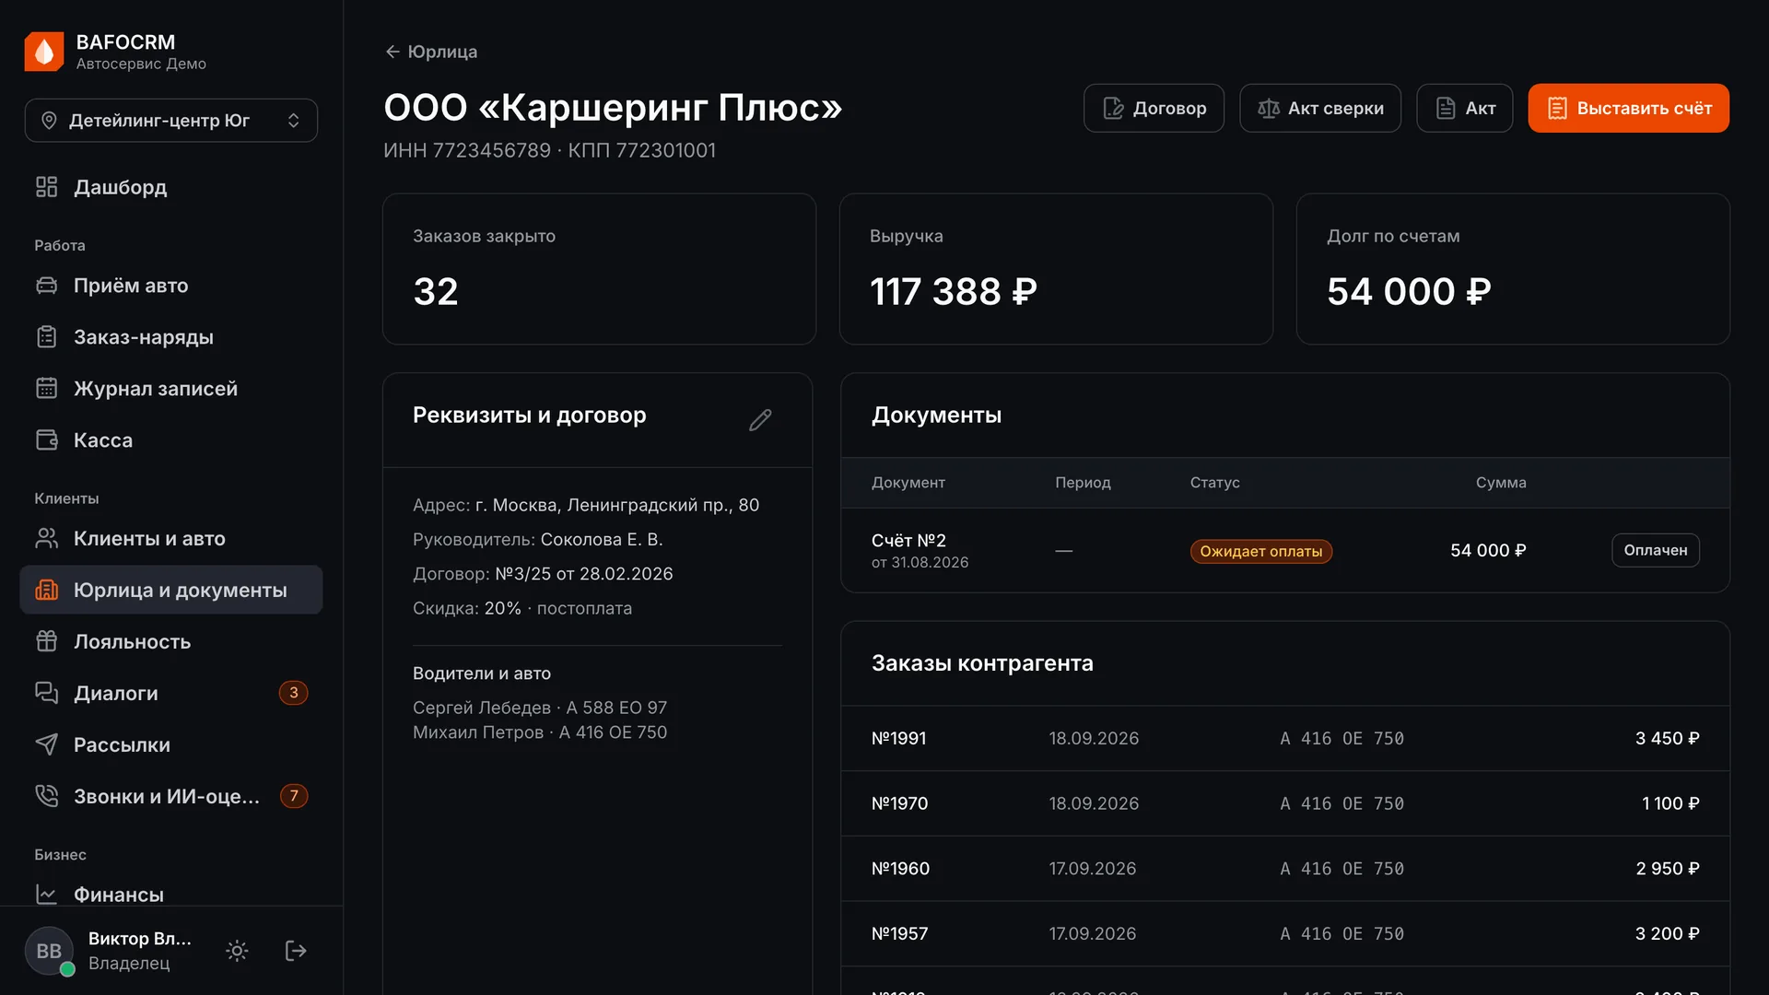Click the Выручка 117 388 ₽ card

[1056, 269]
